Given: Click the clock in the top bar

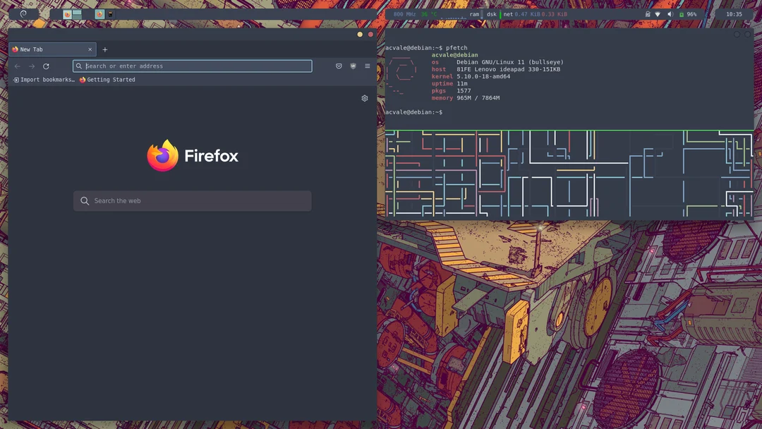Looking at the screenshot, I should pos(736,14).
